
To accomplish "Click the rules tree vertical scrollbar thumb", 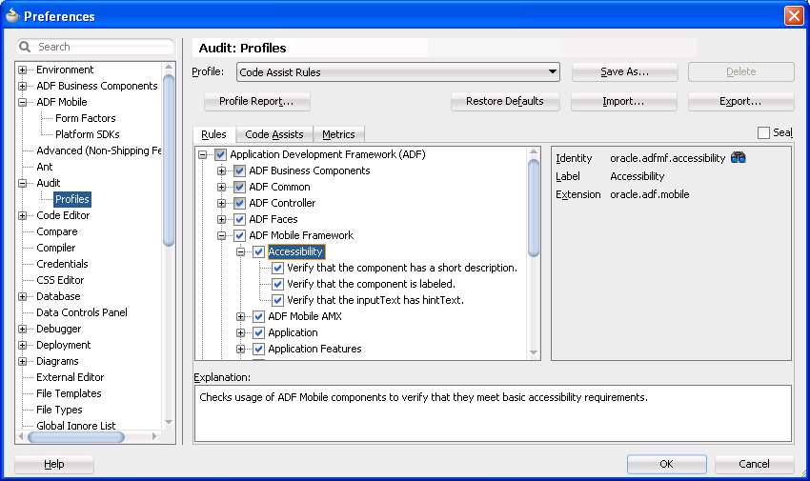I will 534,208.
